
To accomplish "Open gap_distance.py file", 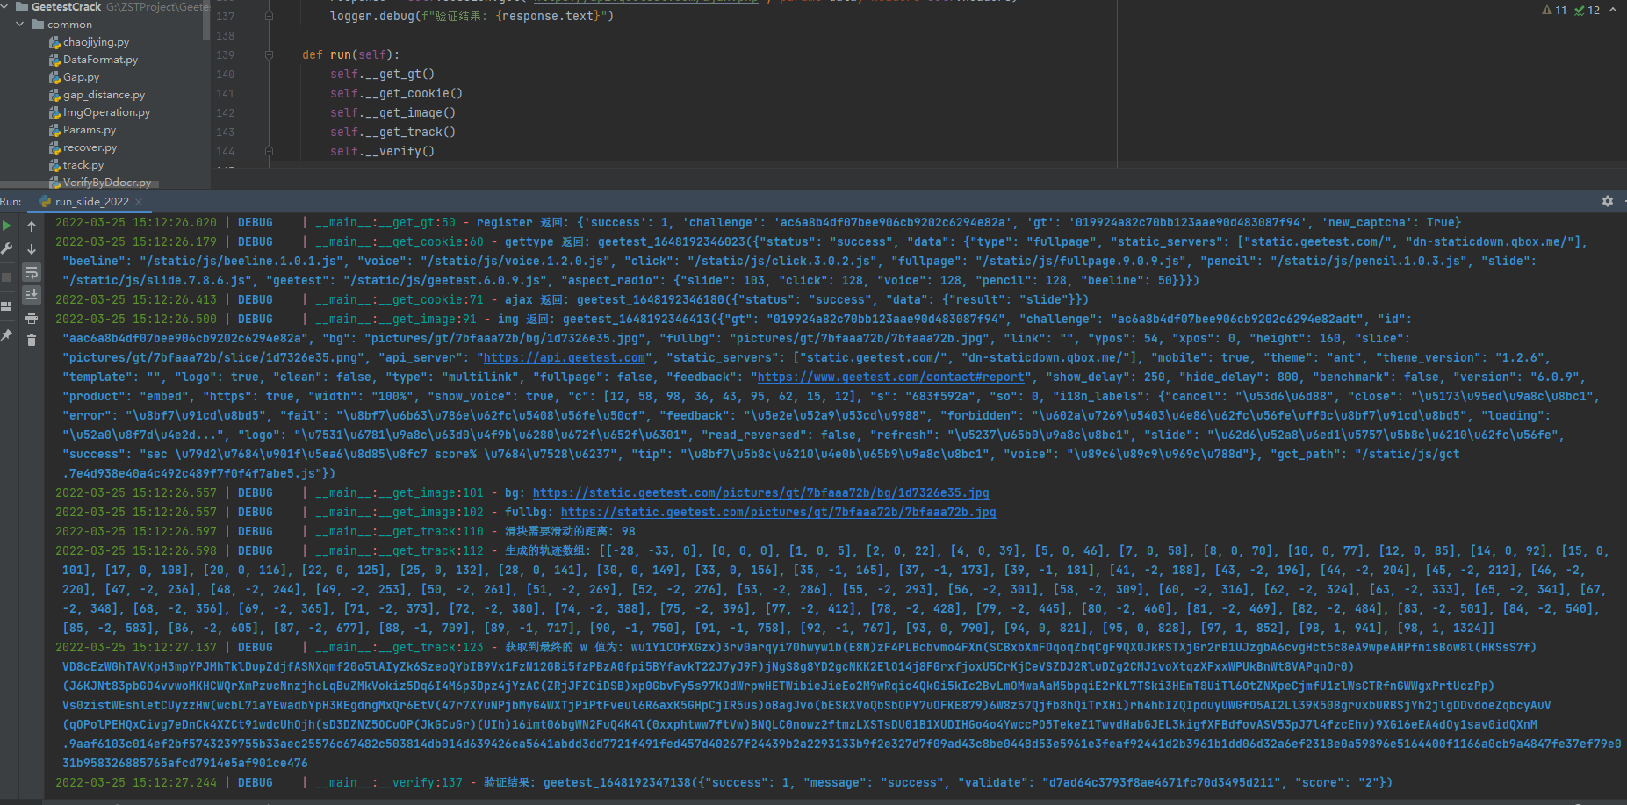I will [104, 95].
